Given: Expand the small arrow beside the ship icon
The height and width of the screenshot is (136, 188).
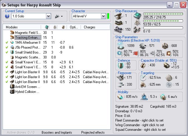Looking at the screenshot, I should coord(62,16).
